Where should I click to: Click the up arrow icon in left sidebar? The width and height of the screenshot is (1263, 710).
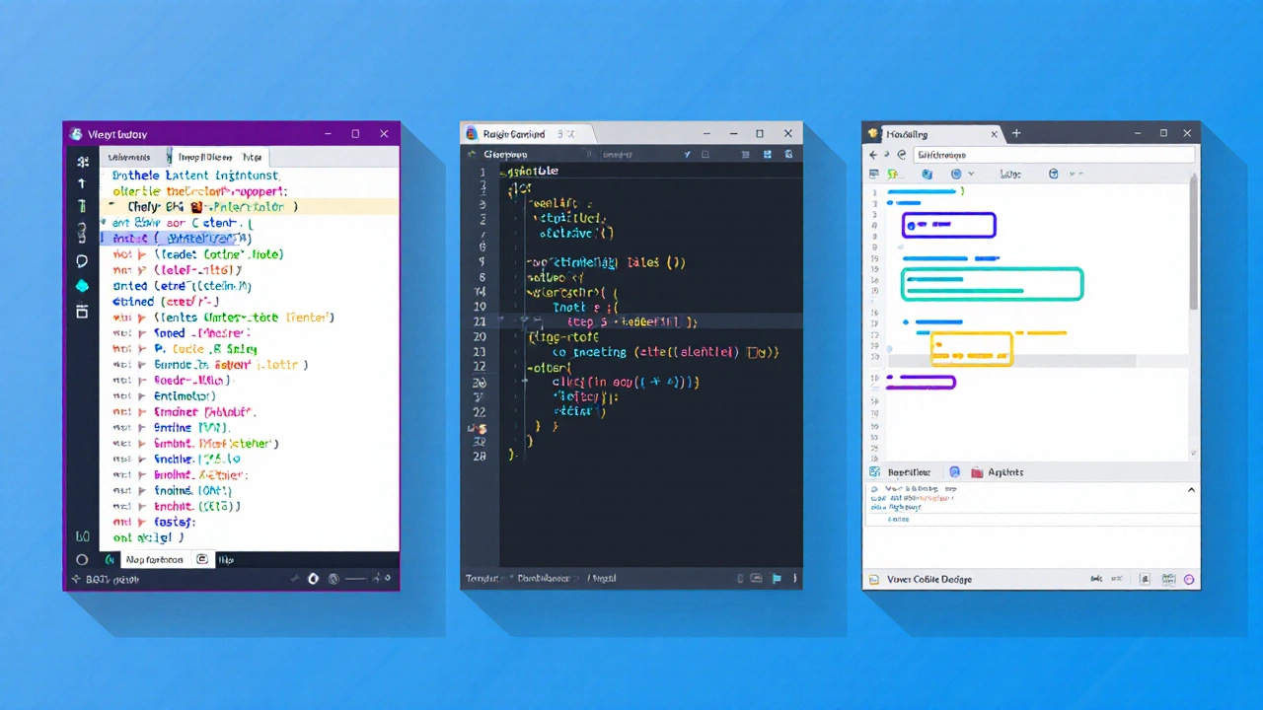pos(82,183)
